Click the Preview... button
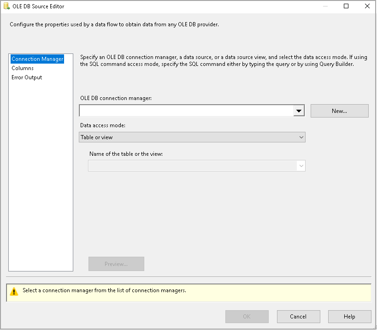Image resolution: width=377 pixels, height=330 pixels. coord(116,264)
